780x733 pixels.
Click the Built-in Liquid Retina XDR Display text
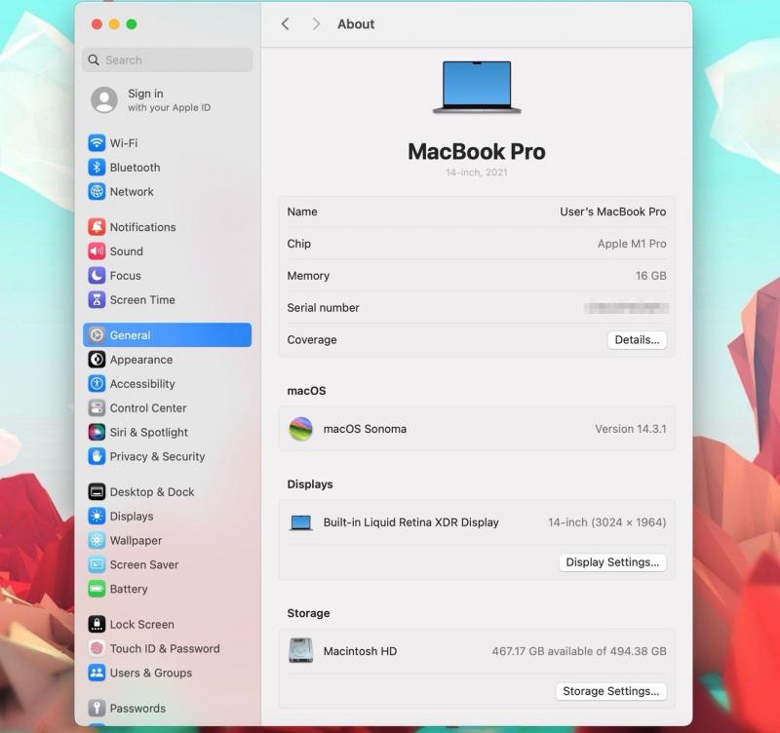coord(410,522)
